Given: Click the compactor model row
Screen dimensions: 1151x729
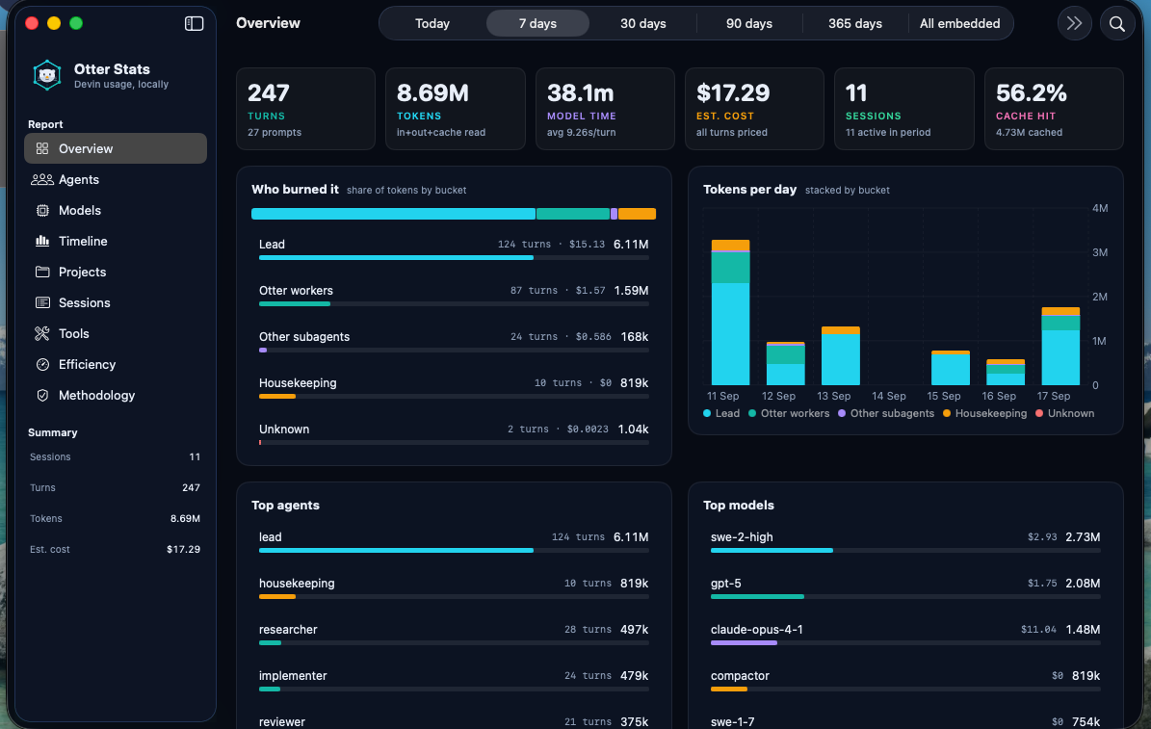Looking at the screenshot, I should point(905,680).
